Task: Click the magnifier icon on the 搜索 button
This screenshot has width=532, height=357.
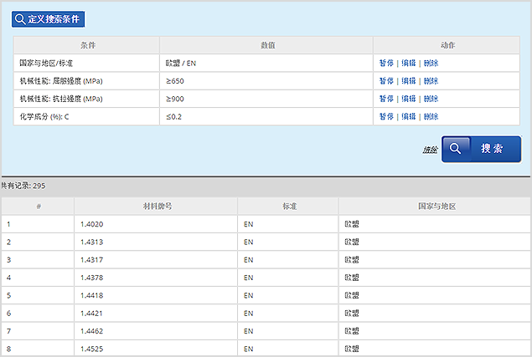Action: (455, 149)
